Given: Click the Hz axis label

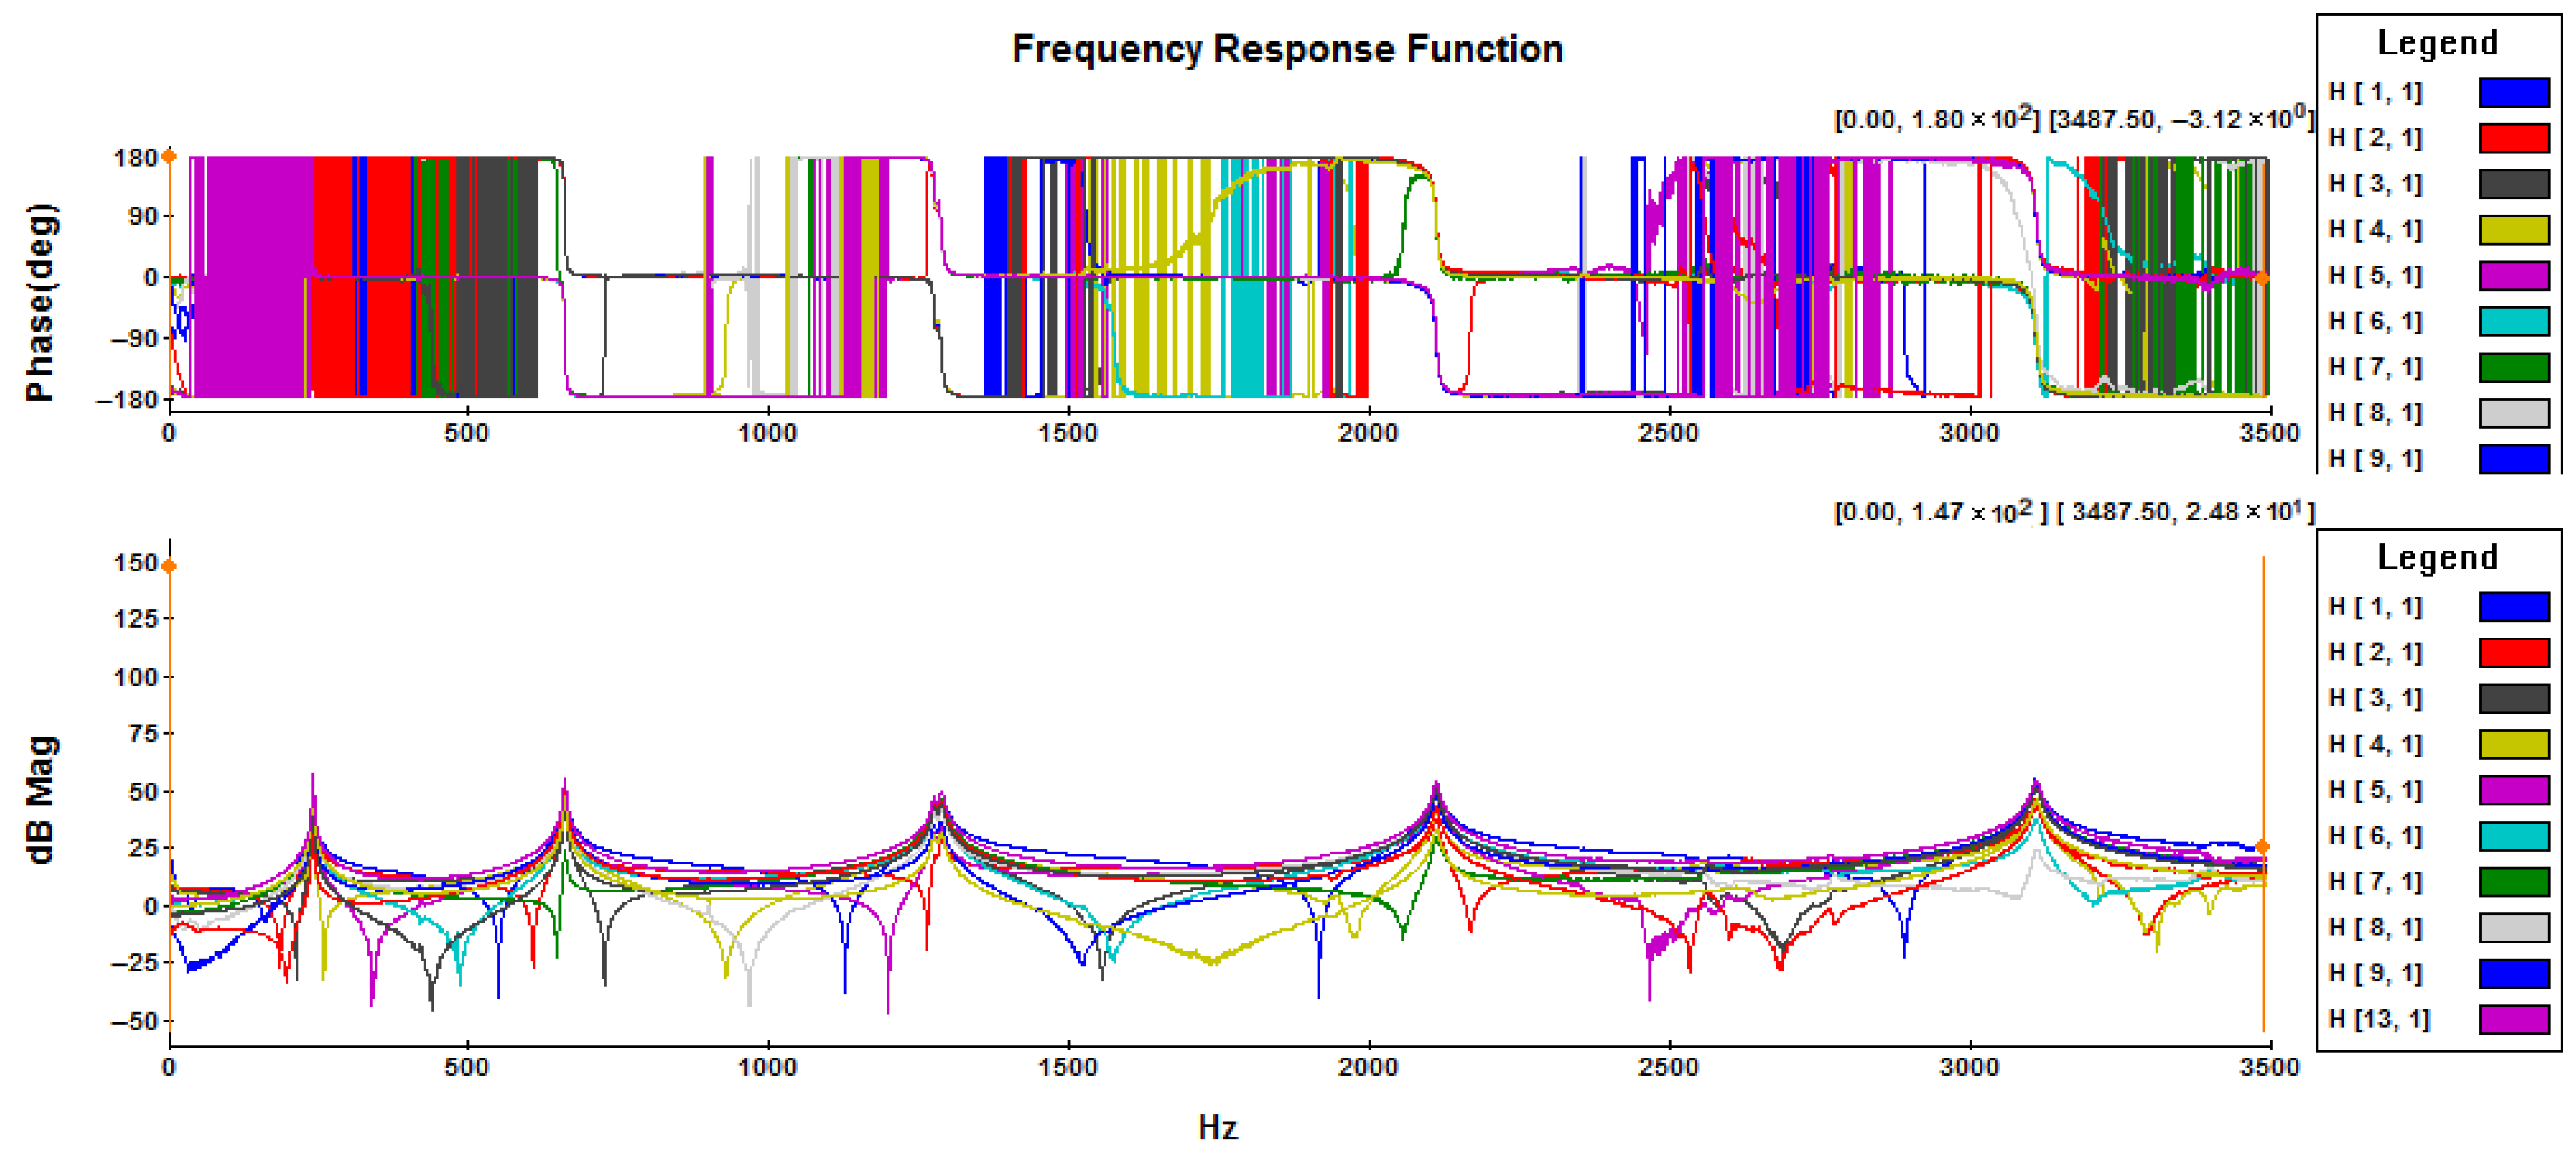Looking at the screenshot, I should pyautogui.click(x=1217, y=1127).
